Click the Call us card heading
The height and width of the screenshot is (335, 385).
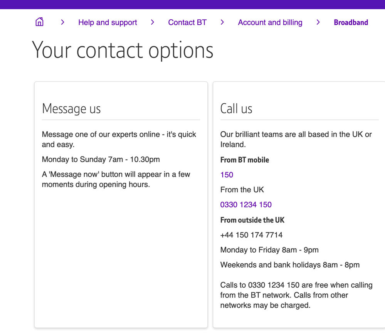[236, 108]
